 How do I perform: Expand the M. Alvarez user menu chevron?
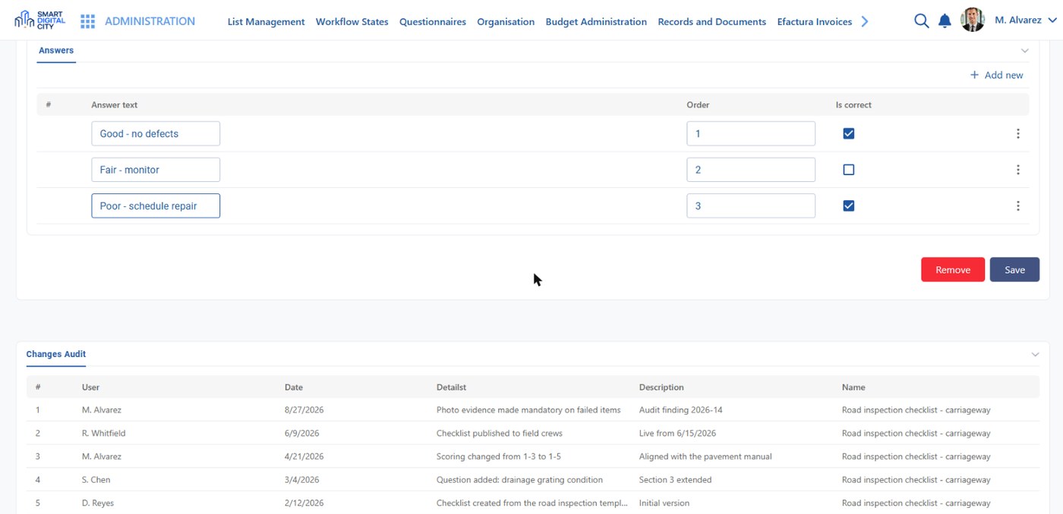1052,20
